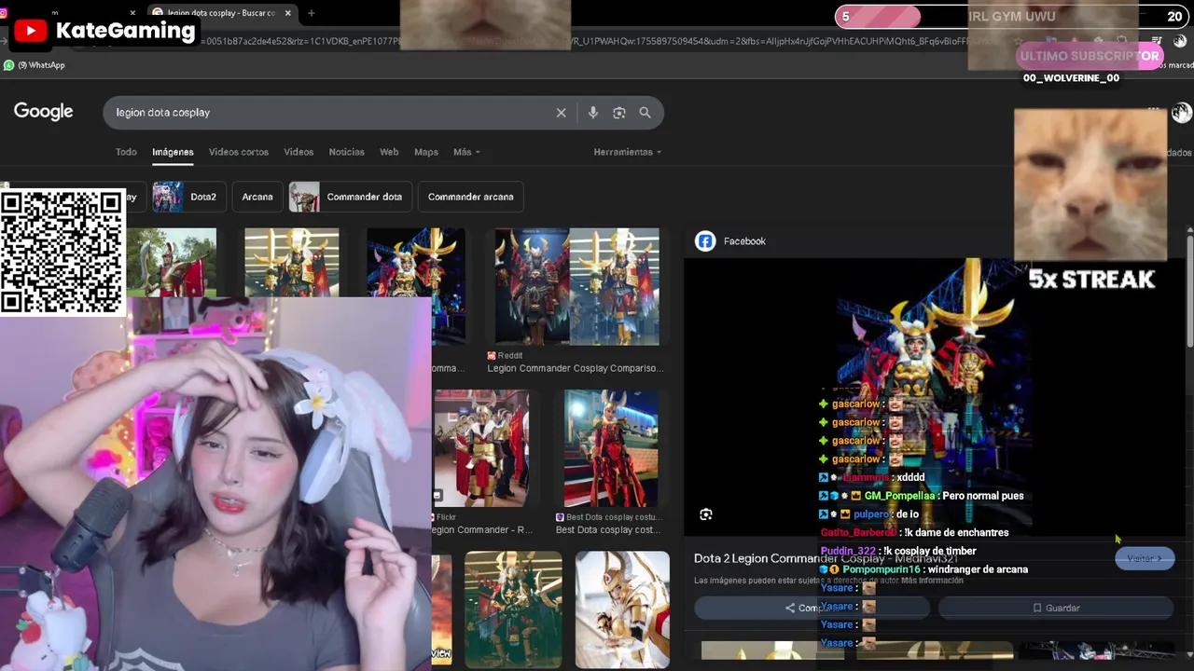Filter by the Dota2 chip

(187, 197)
